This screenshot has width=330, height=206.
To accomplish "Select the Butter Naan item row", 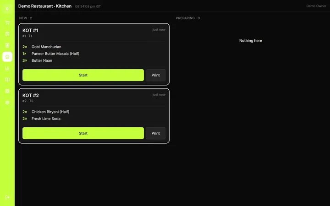I will tap(94, 60).
